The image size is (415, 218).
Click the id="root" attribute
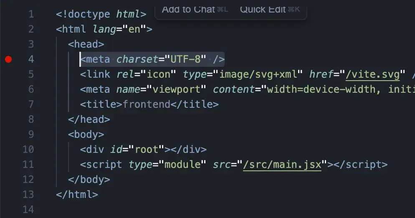coord(137,150)
